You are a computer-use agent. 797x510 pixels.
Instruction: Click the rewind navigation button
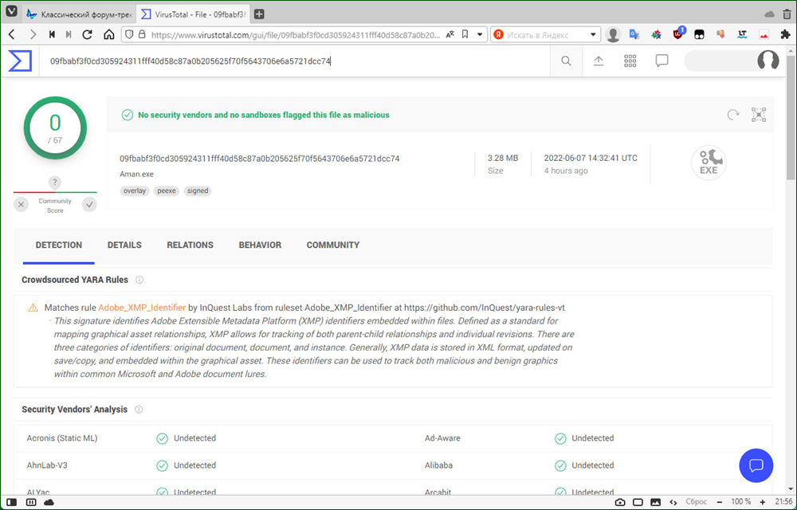(52, 34)
